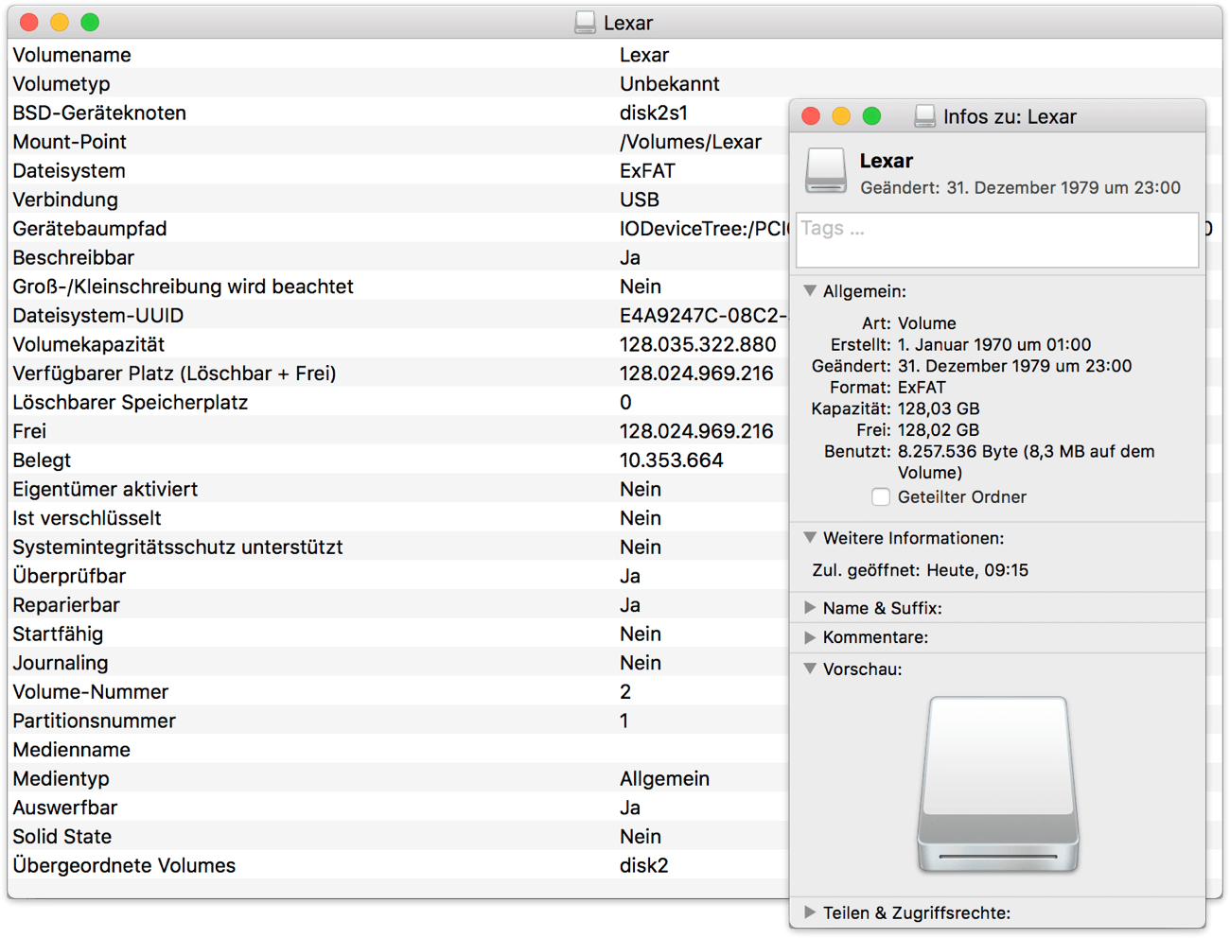1230x938 pixels.
Task: Minimize the Lexar details window
Action: click(x=60, y=23)
